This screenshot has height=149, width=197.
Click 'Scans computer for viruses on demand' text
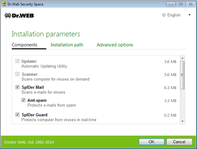[x=55, y=79]
